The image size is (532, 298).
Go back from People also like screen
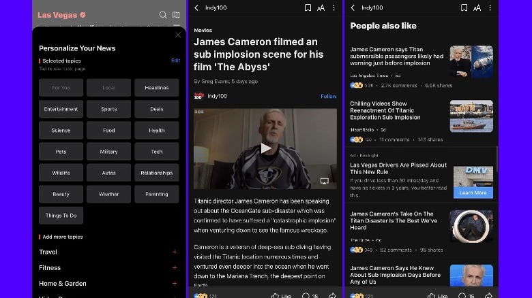pyautogui.click(x=353, y=7)
